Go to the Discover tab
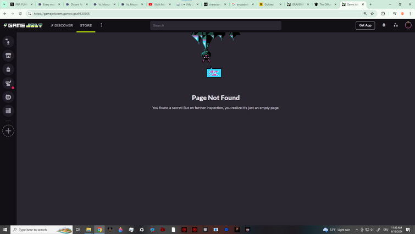Screen dimensions: 415x234 pos(62,25)
